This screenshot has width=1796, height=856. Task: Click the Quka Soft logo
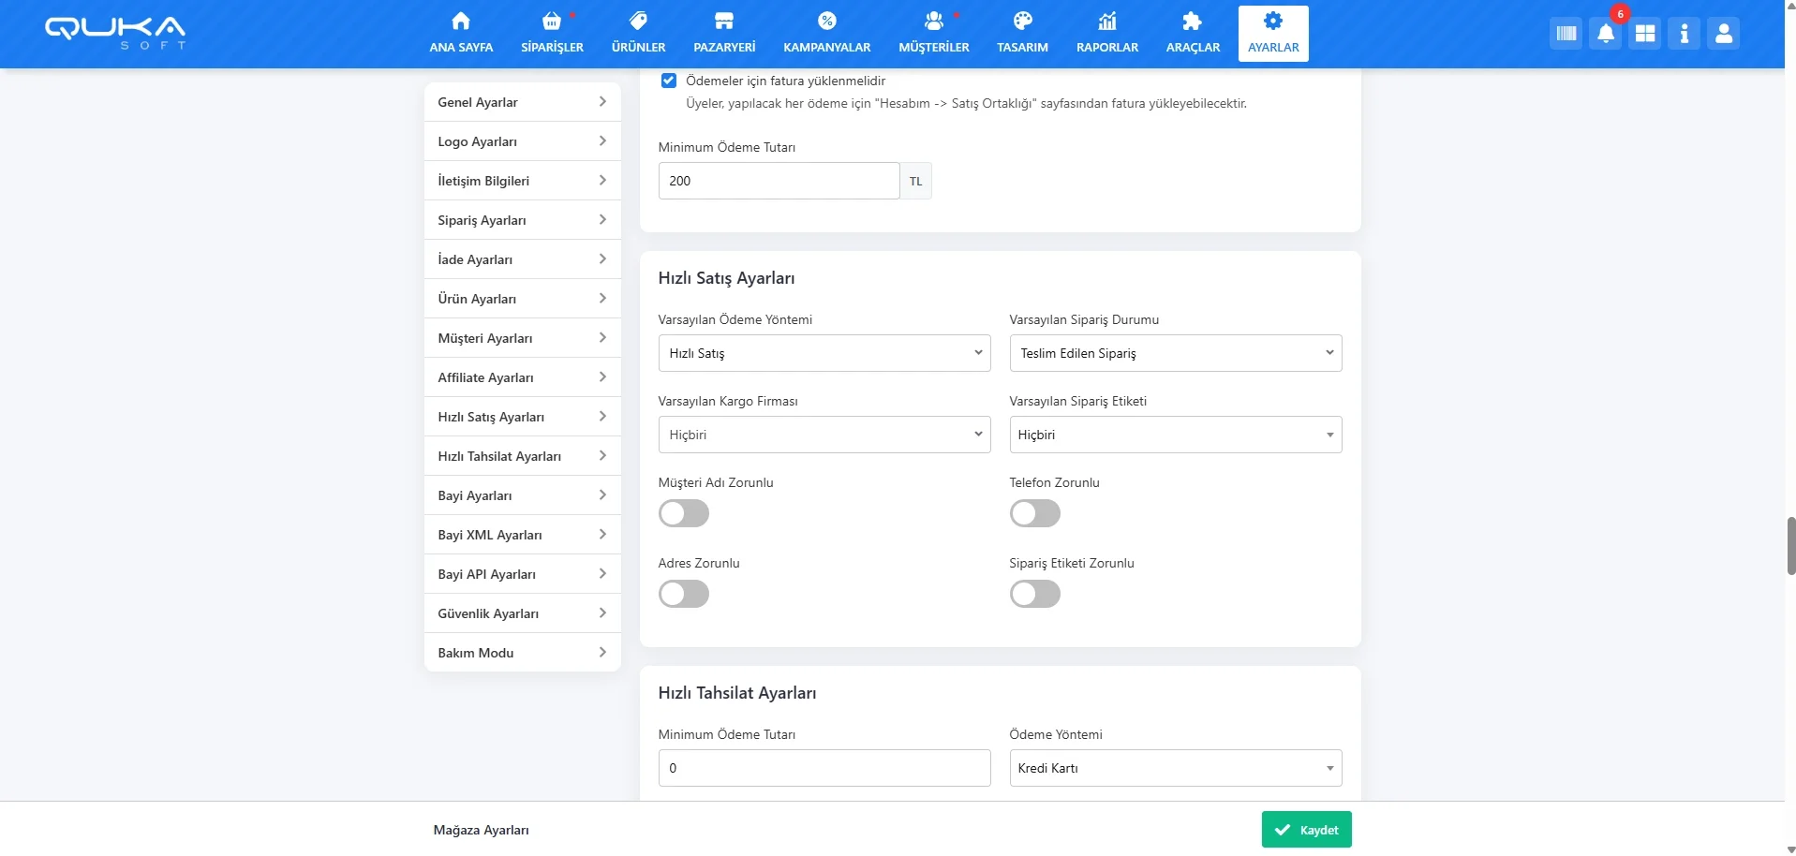tap(115, 32)
